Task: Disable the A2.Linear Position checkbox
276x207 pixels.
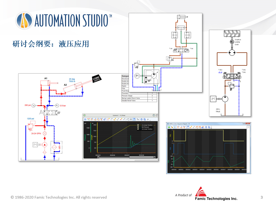Action: 138,129
